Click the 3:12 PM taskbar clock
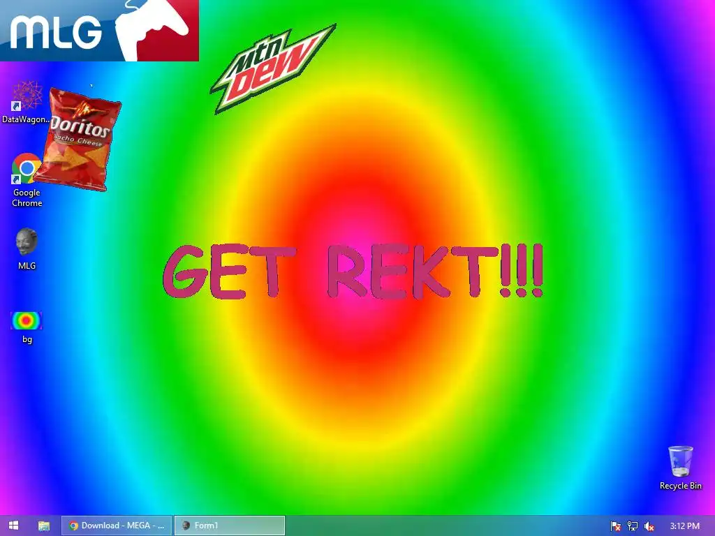This screenshot has width=715, height=536. point(684,526)
